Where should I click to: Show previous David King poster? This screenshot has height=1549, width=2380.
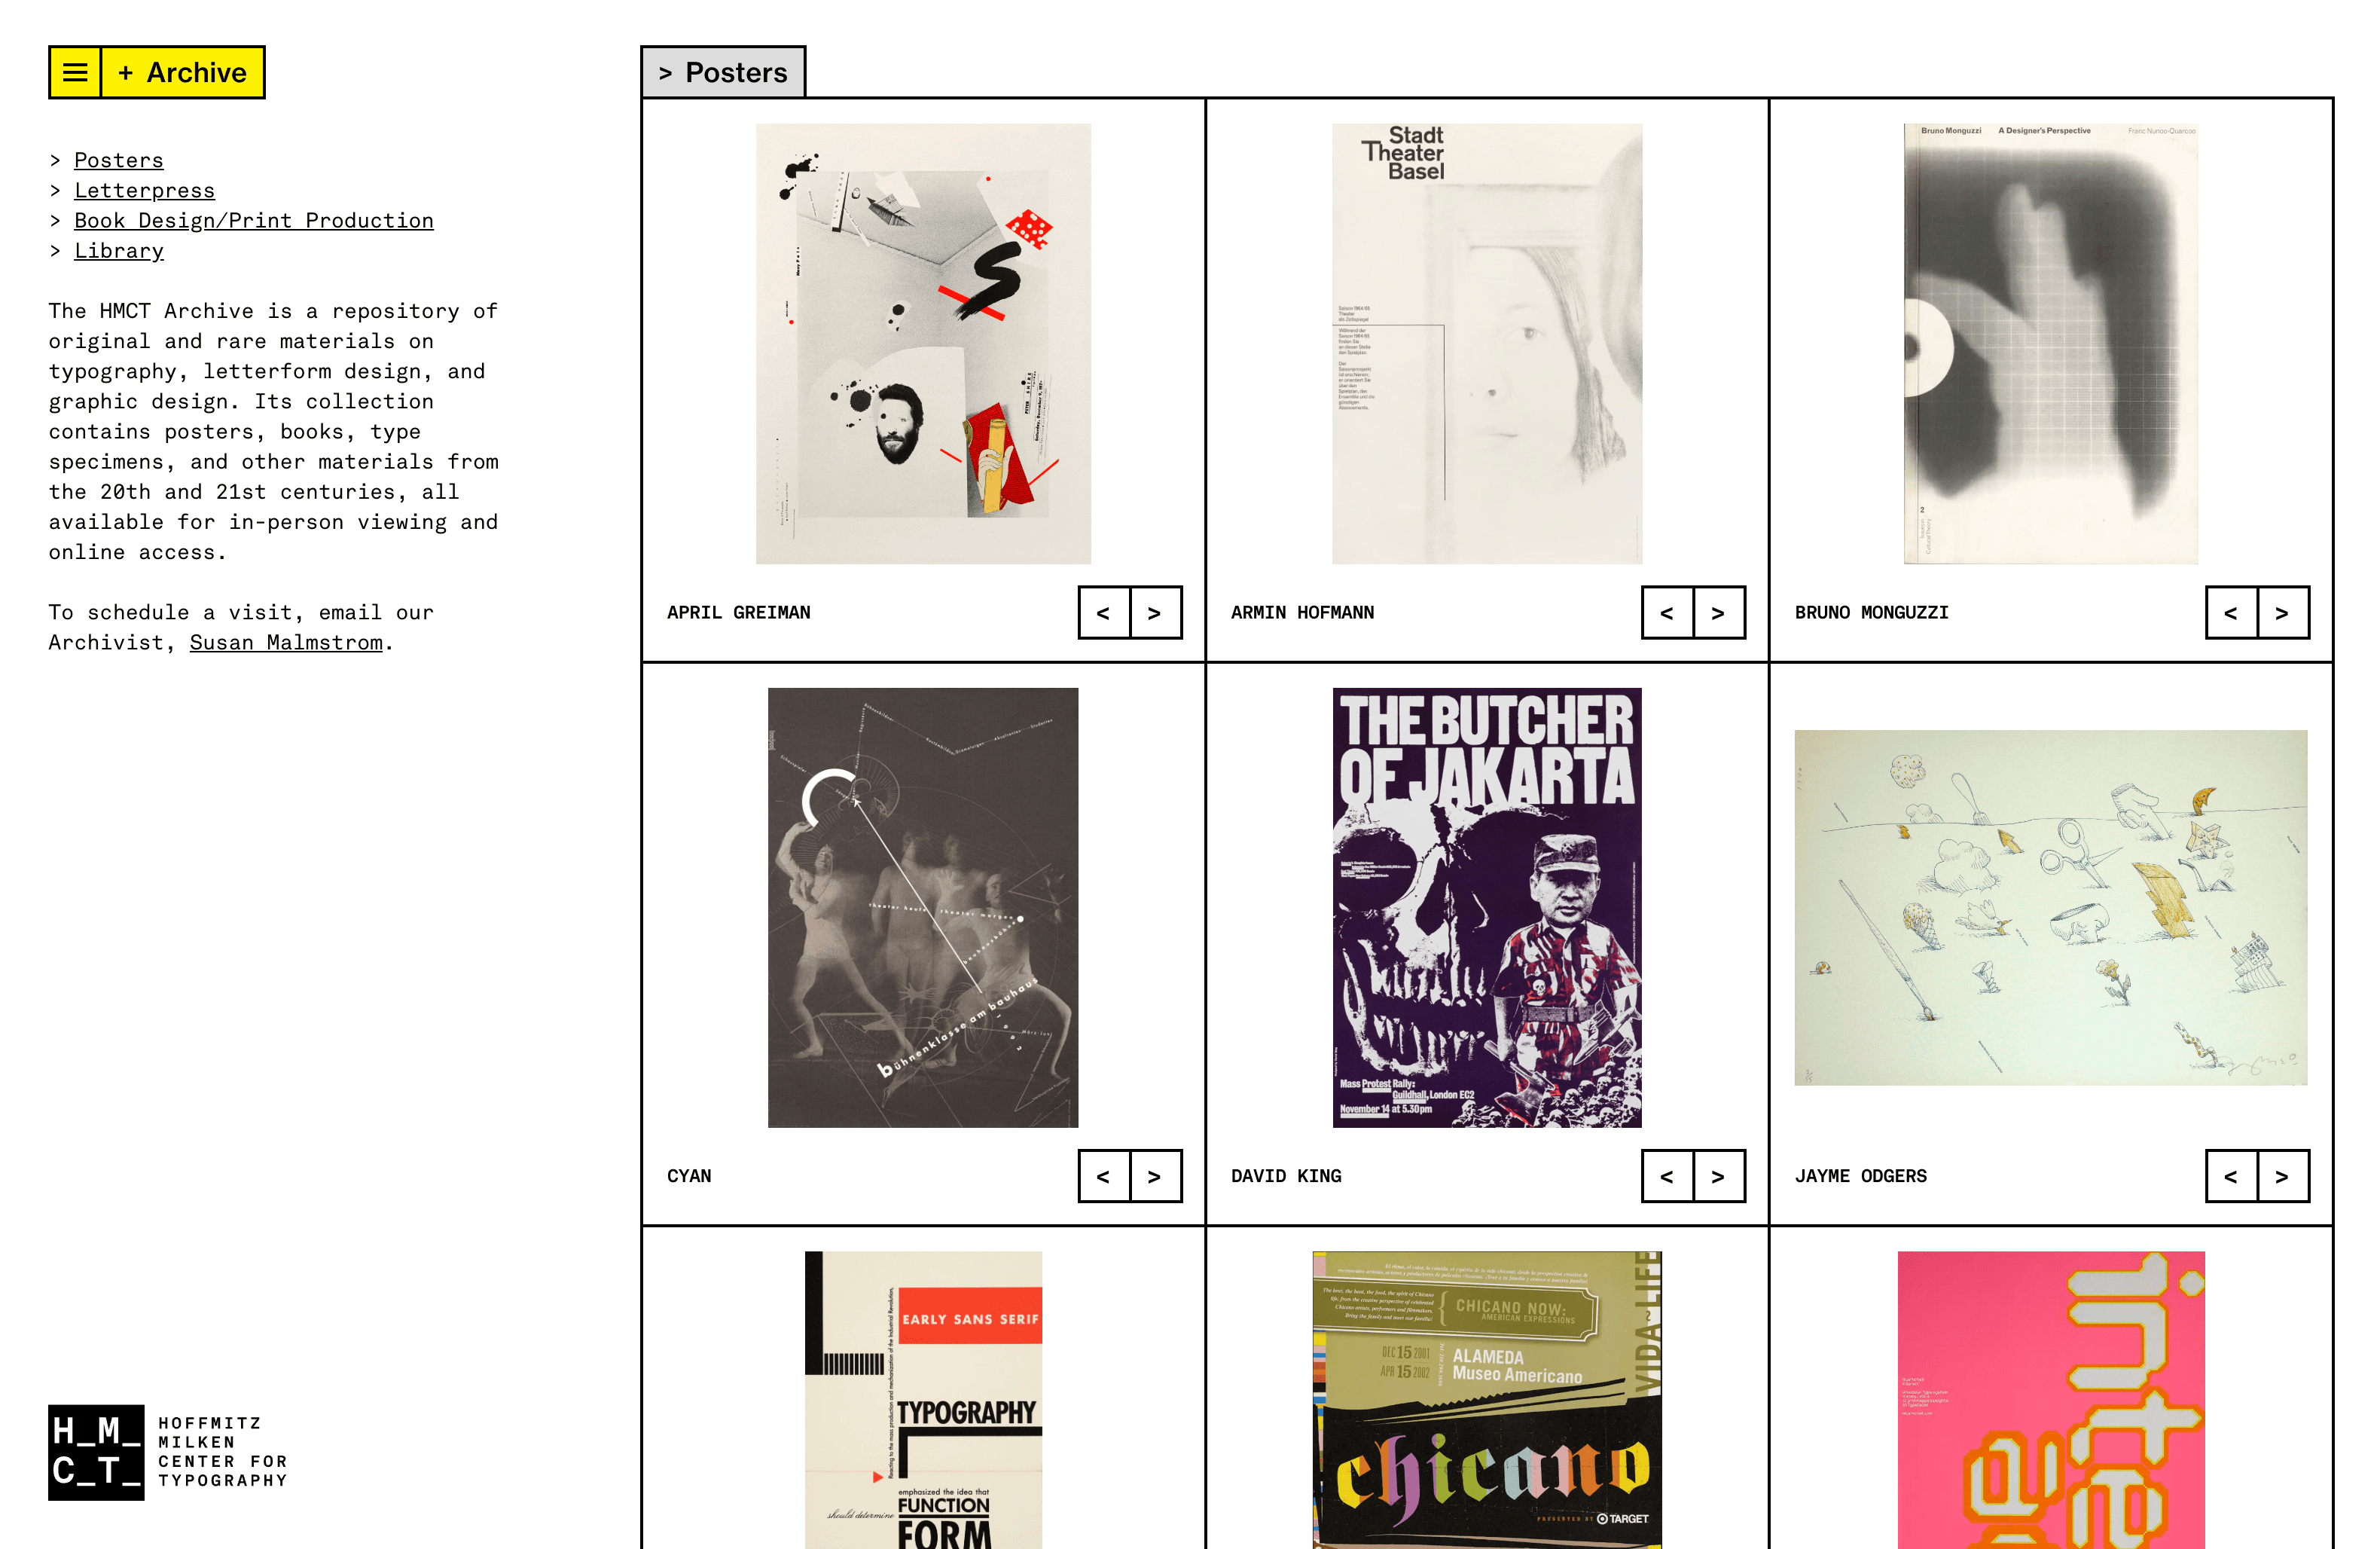click(1667, 1176)
